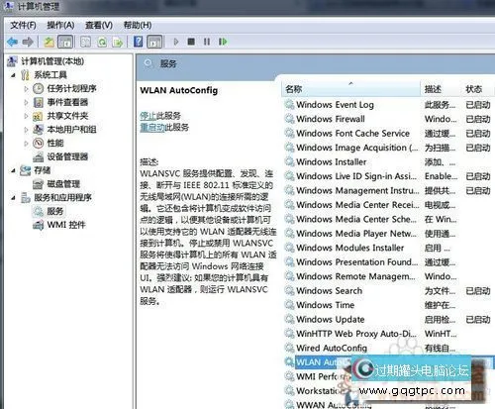Select 服务 in the tree
This screenshot has width=495, height=409.
click(54, 212)
